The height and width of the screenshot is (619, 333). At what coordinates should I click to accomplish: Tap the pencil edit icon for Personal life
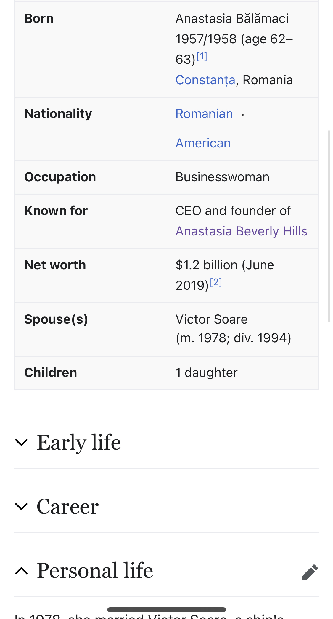[x=310, y=572]
